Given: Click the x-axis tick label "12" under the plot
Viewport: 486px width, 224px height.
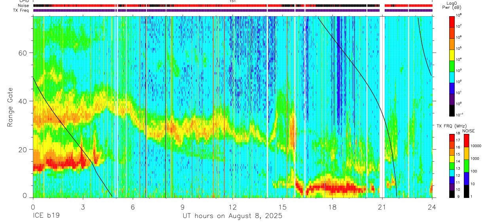Looking at the screenshot, I should [x=232, y=207].
